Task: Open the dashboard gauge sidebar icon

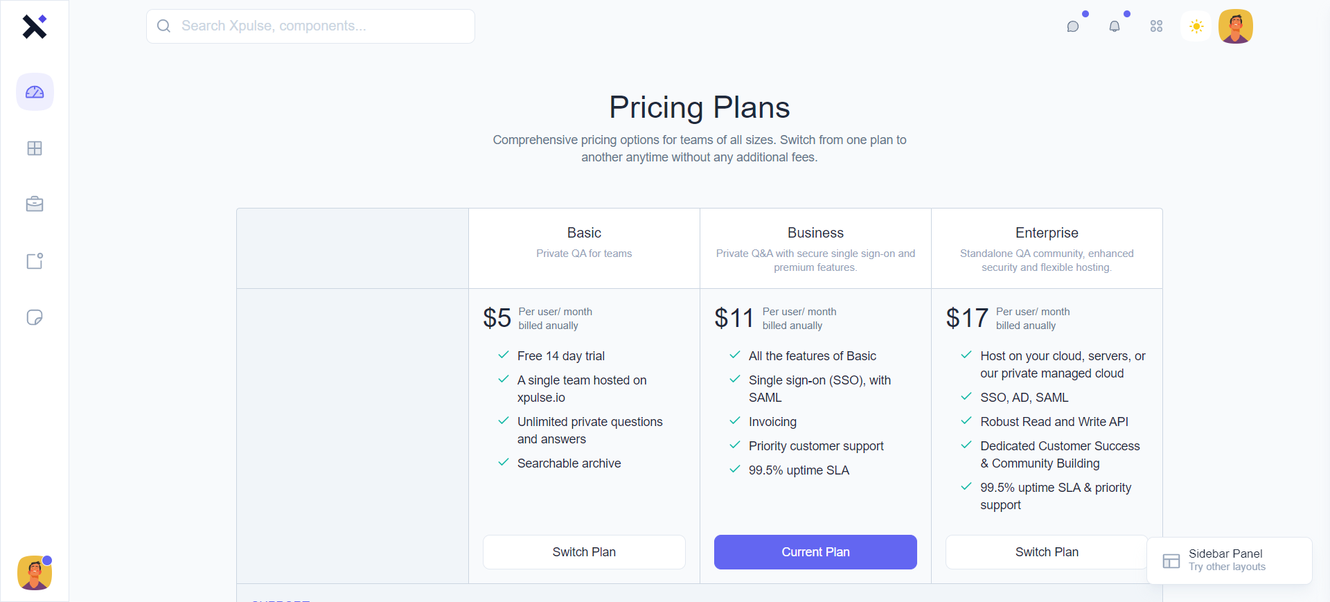Action: [x=35, y=92]
